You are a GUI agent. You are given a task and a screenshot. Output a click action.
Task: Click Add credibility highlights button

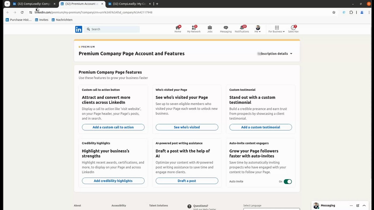click(113, 181)
